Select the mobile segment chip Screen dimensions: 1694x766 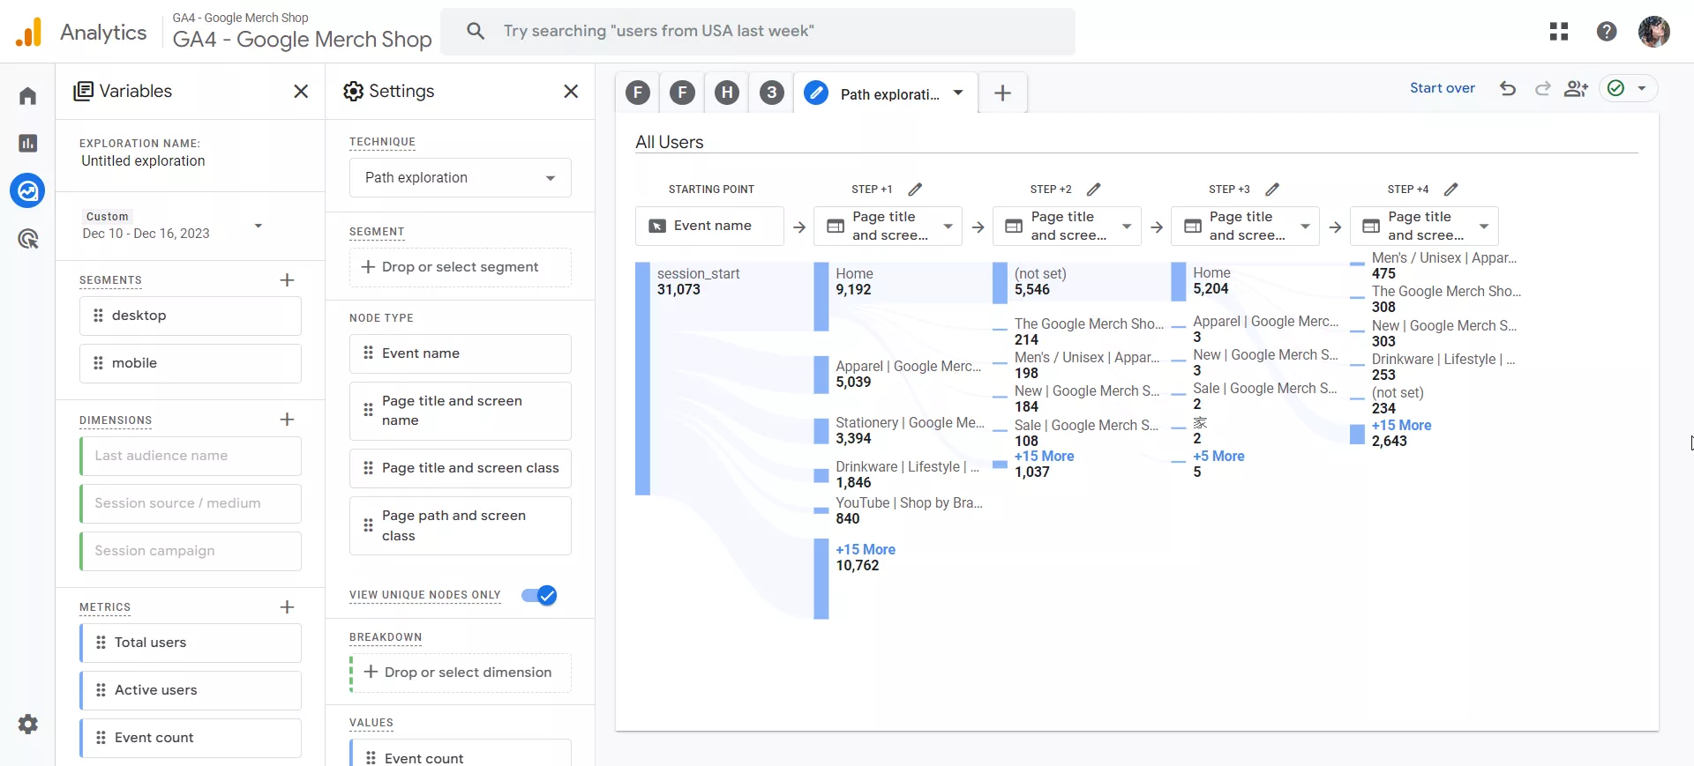pyautogui.click(x=191, y=363)
